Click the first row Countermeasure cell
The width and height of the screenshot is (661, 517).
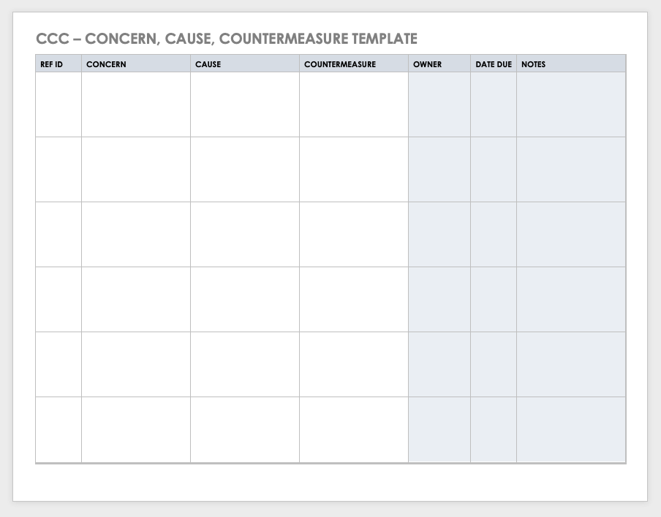point(354,104)
